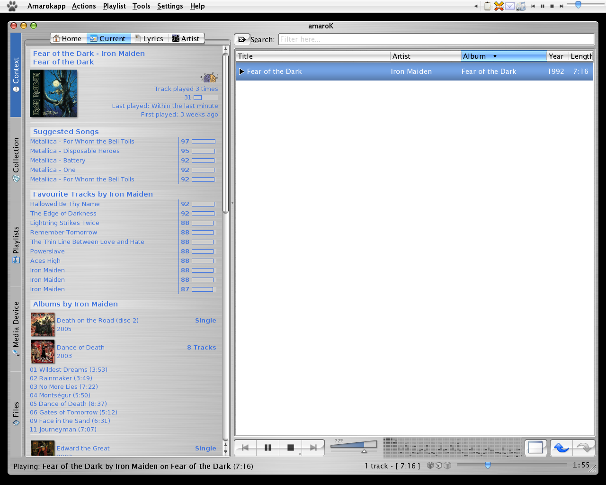Pause using the player toolbar button

[x=267, y=447]
